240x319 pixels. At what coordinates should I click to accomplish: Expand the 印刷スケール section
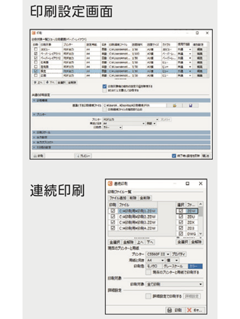tap(121, 132)
